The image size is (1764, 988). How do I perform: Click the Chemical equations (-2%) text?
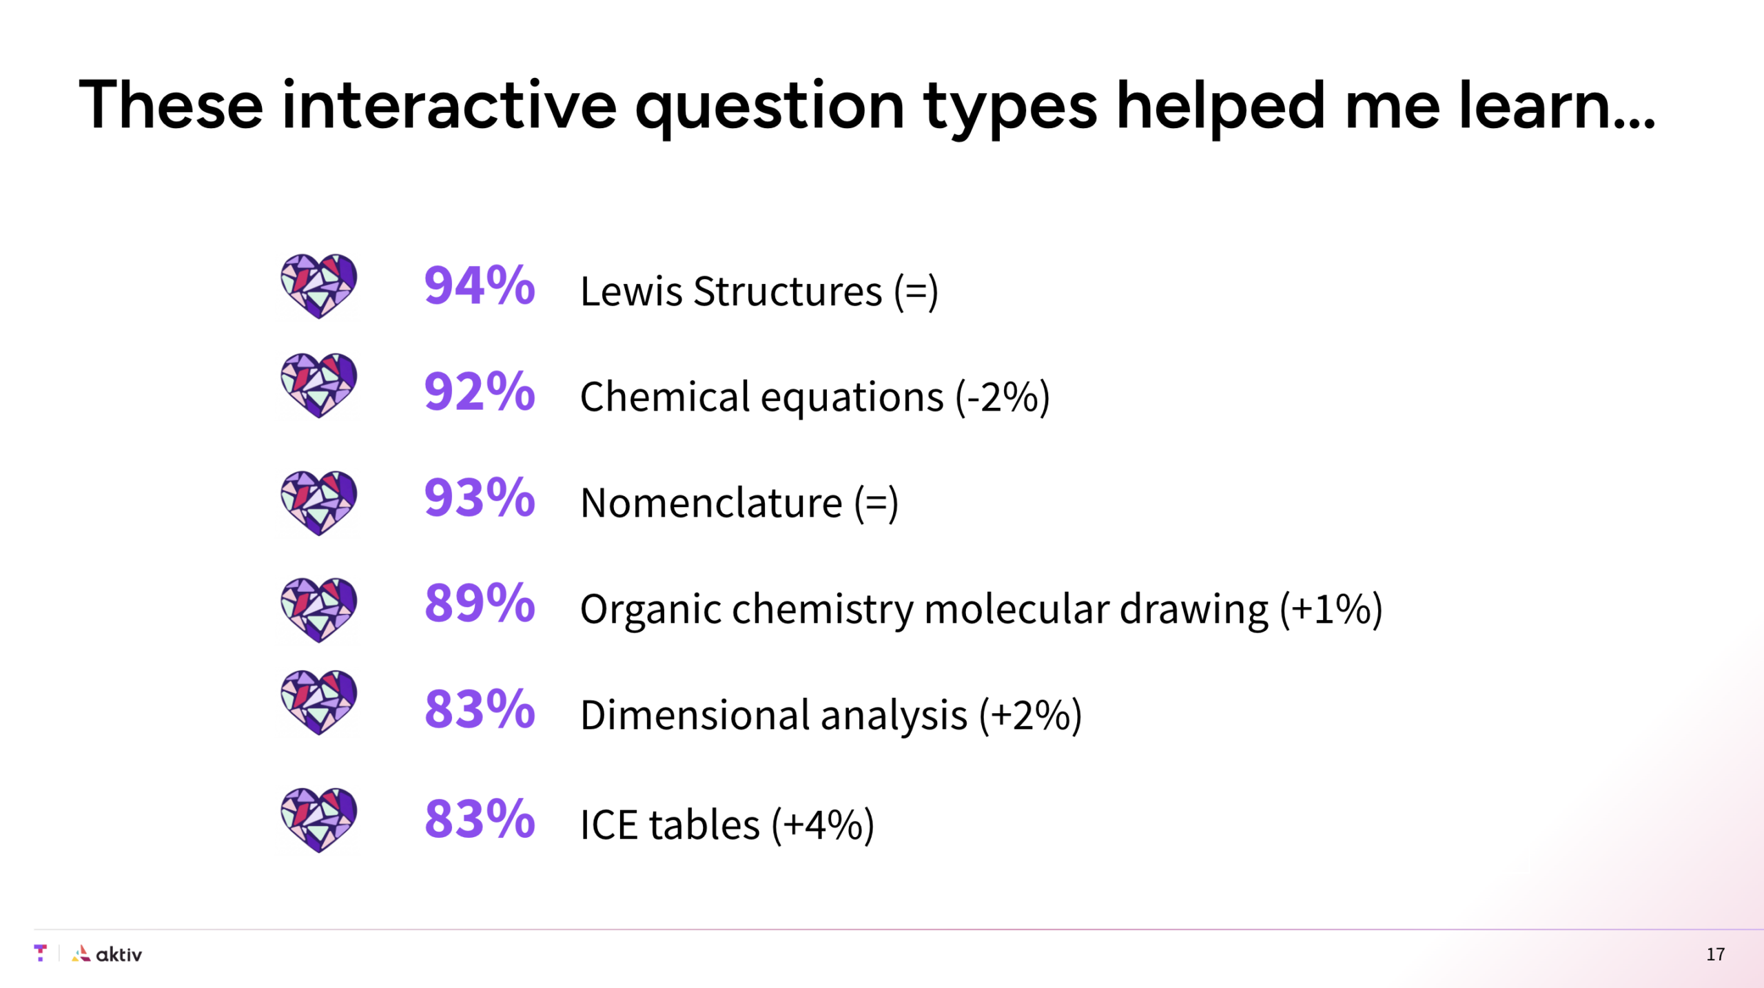click(815, 398)
